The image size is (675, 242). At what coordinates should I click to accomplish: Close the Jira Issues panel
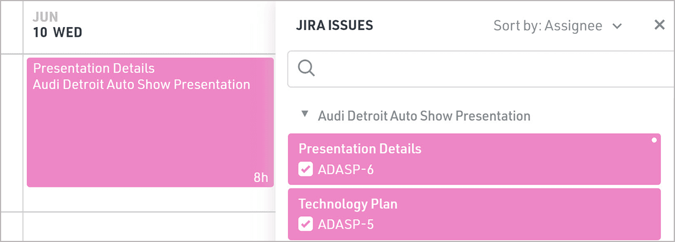(x=659, y=25)
